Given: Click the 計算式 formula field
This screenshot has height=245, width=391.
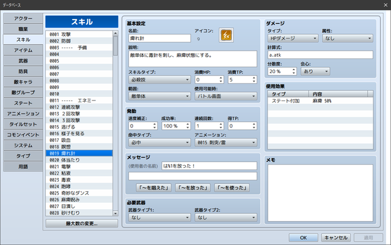Looking at the screenshot, I should (320, 55).
